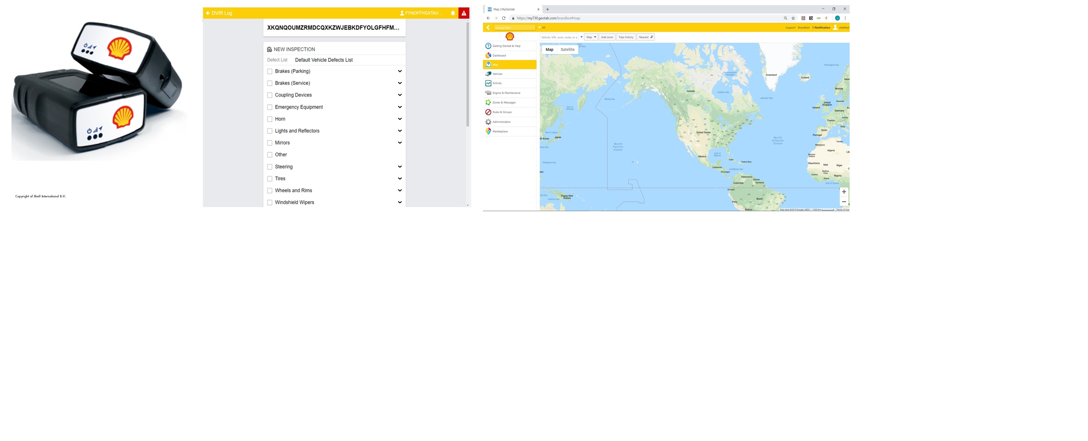
Task: Open the notification bell in DVIR Log
Action: [x=453, y=13]
